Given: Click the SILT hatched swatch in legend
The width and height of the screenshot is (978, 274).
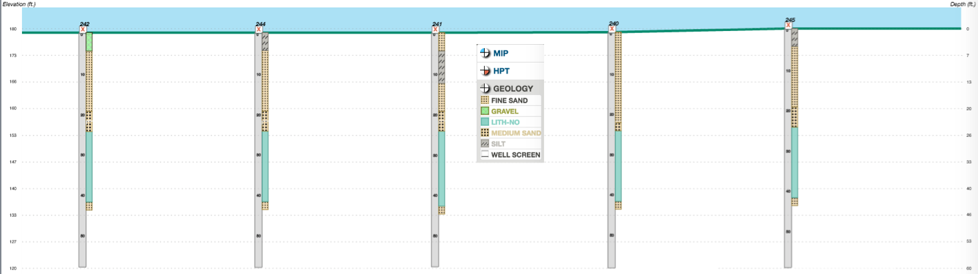Looking at the screenshot, I should (485, 144).
